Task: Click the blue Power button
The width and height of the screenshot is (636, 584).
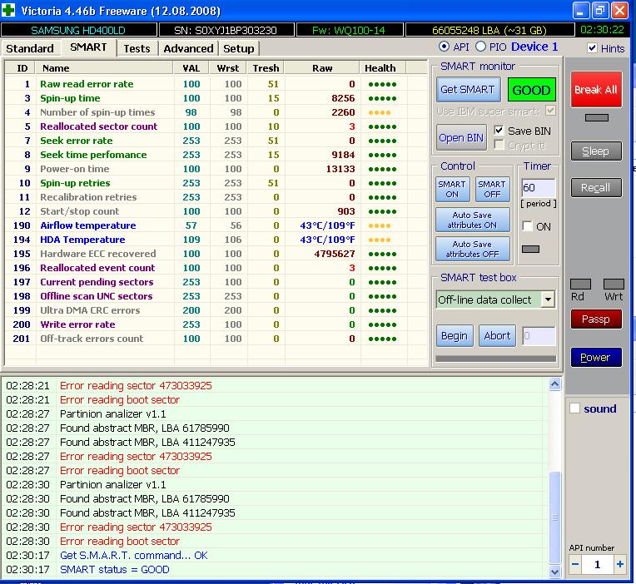Action: (x=596, y=358)
